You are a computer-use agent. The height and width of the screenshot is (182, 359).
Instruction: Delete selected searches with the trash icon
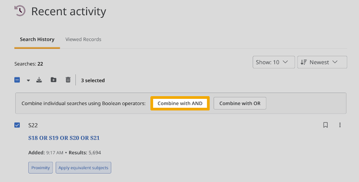pos(68,80)
